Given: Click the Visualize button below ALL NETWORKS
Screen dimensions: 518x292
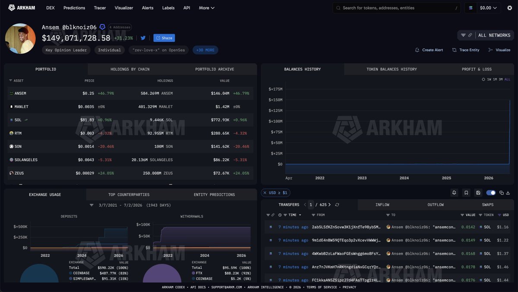Looking at the screenshot, I should pos(499,50).
